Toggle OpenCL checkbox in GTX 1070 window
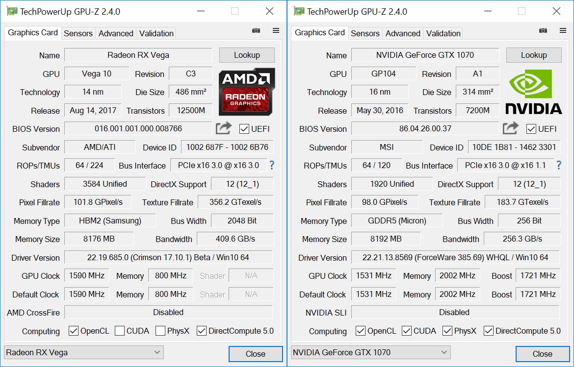The image size is (574, 367). click(361, 331)
